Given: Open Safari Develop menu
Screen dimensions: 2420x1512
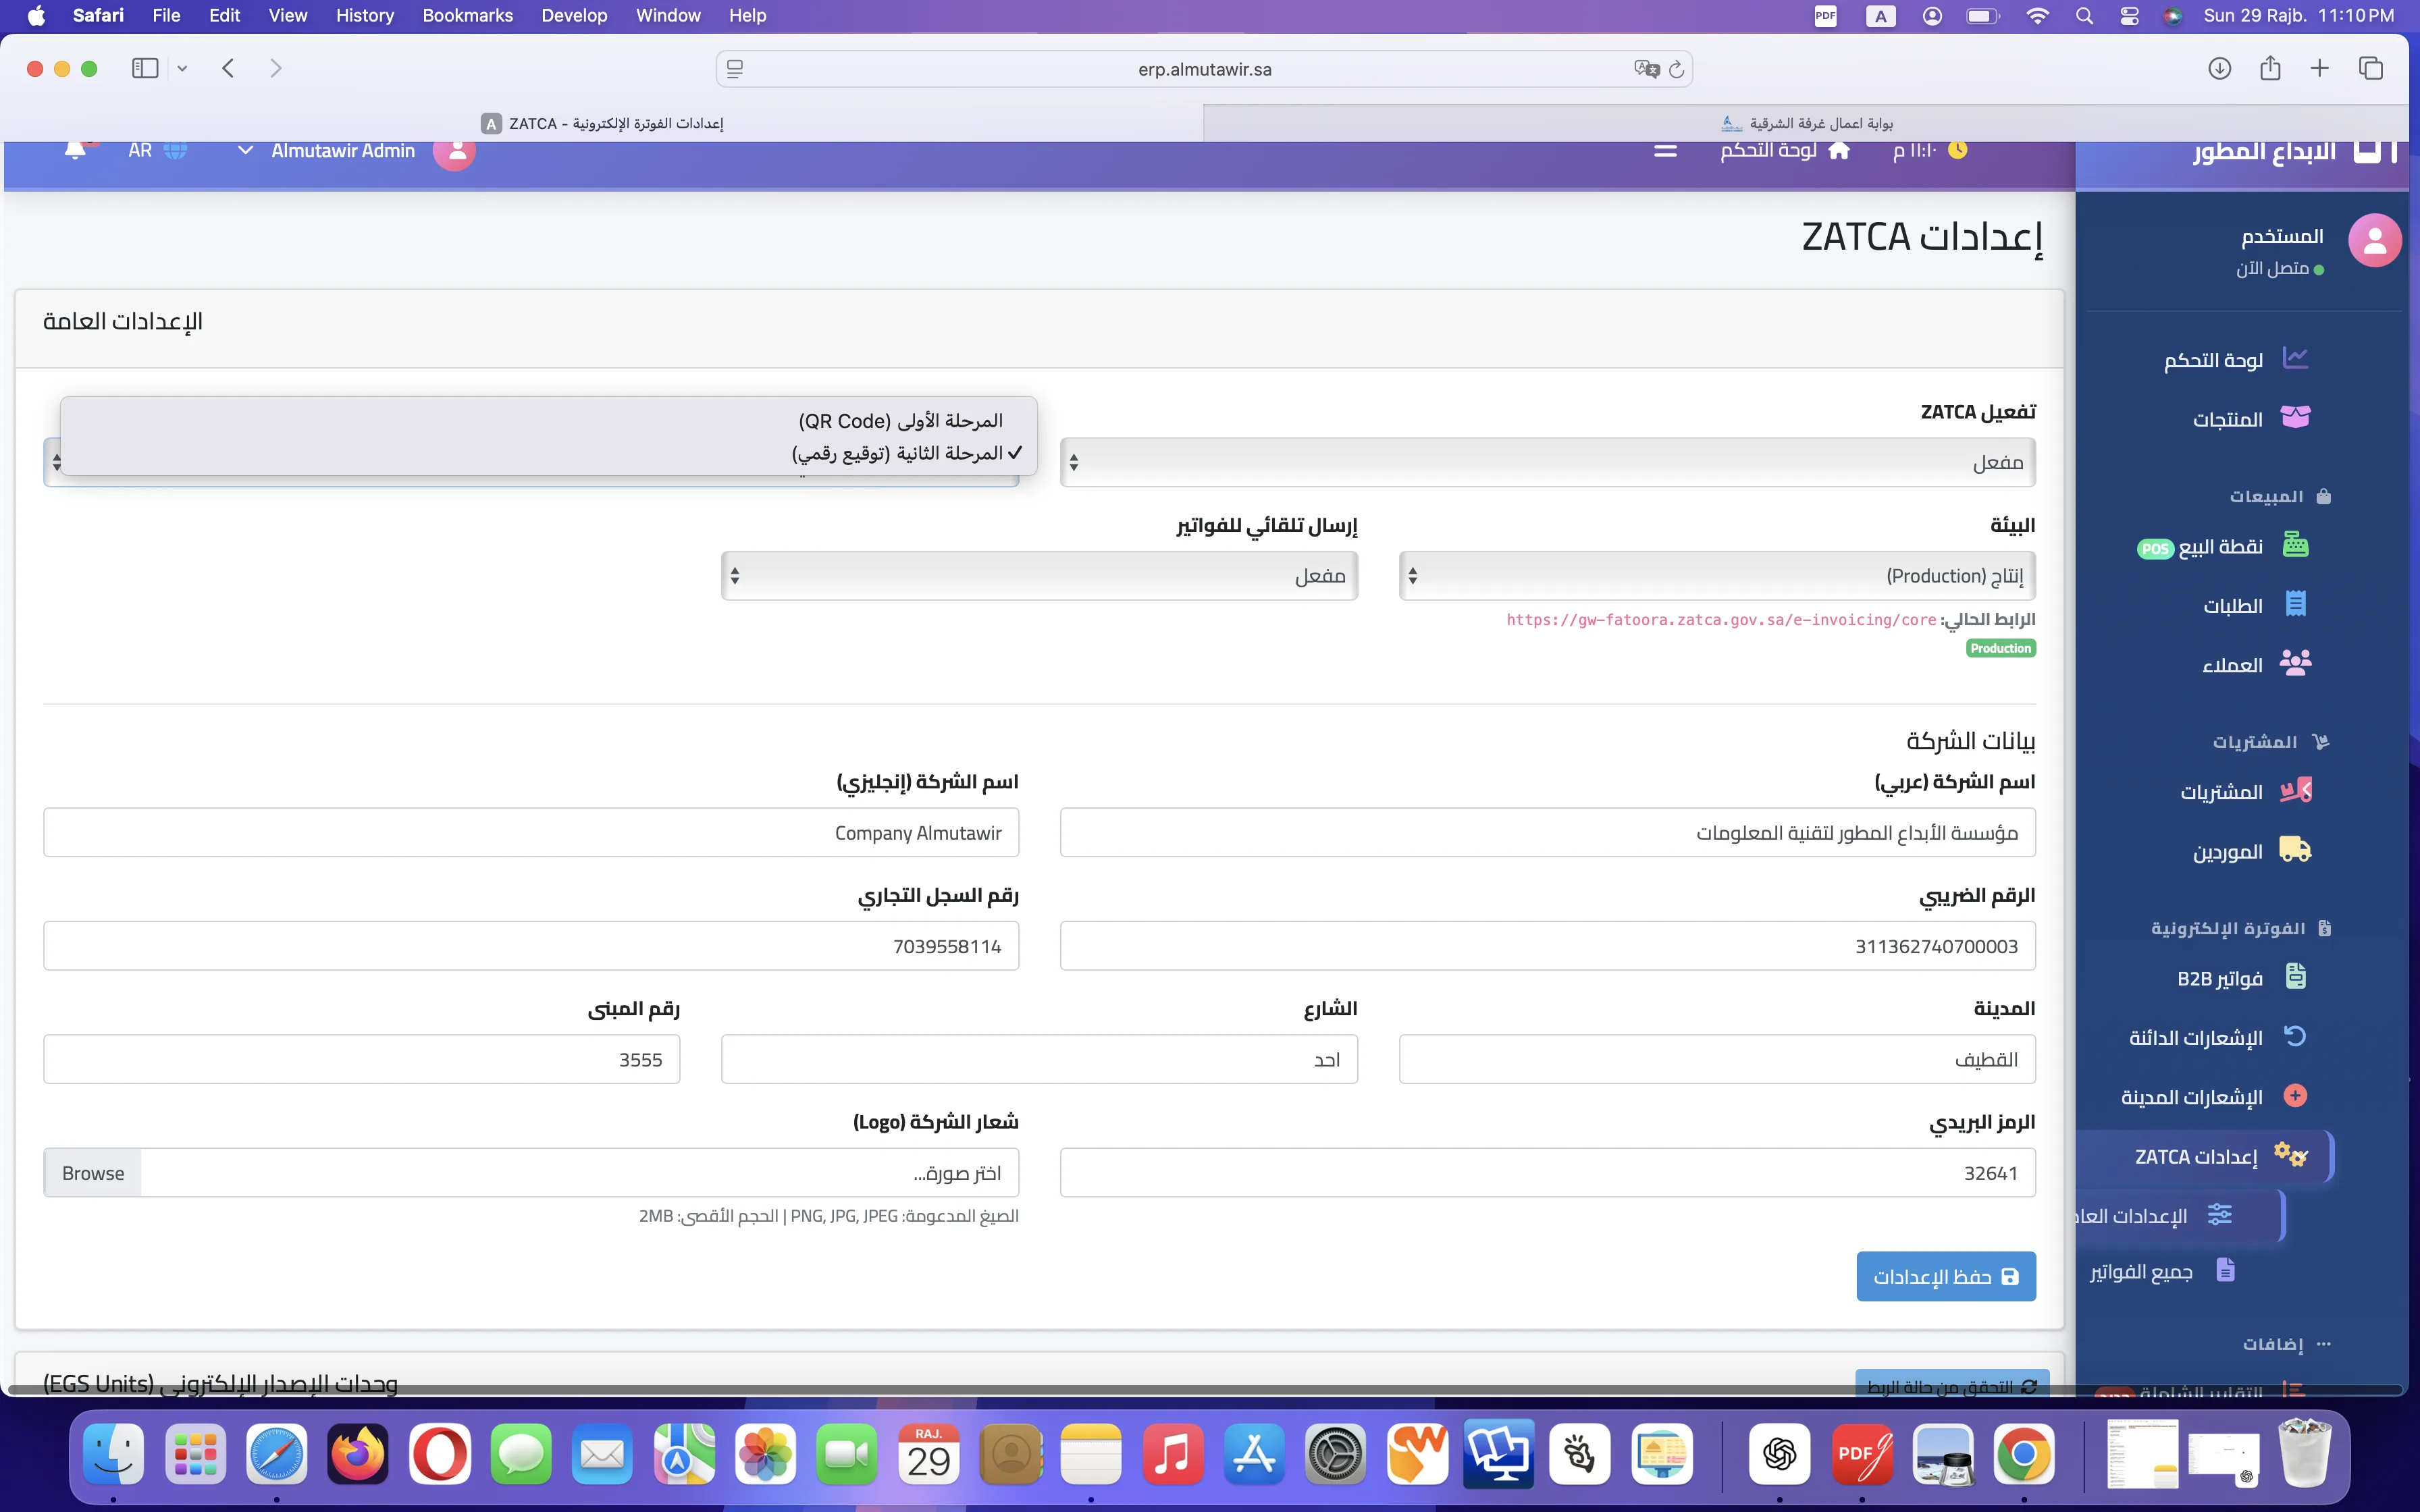Looking at the screenshot, I should point(574,15).
